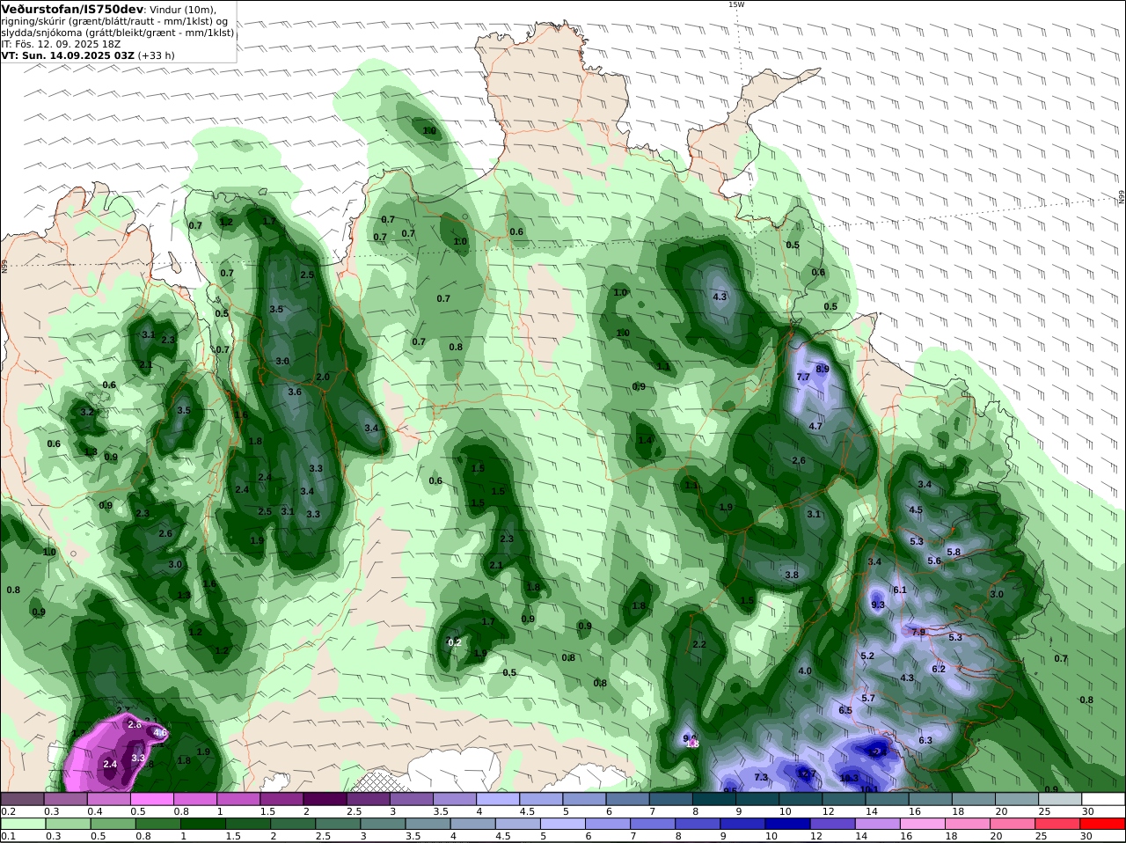Click the 0.1 label in the rain legend
1126x843 pixels.
7,837
